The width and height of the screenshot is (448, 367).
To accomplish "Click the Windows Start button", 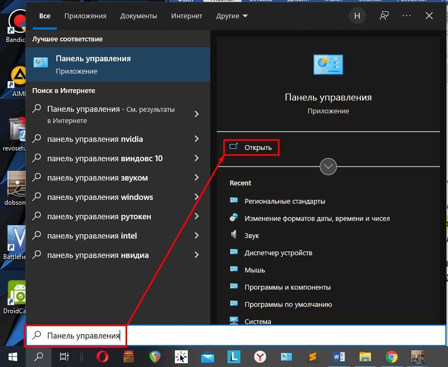I will pos(12,356).
